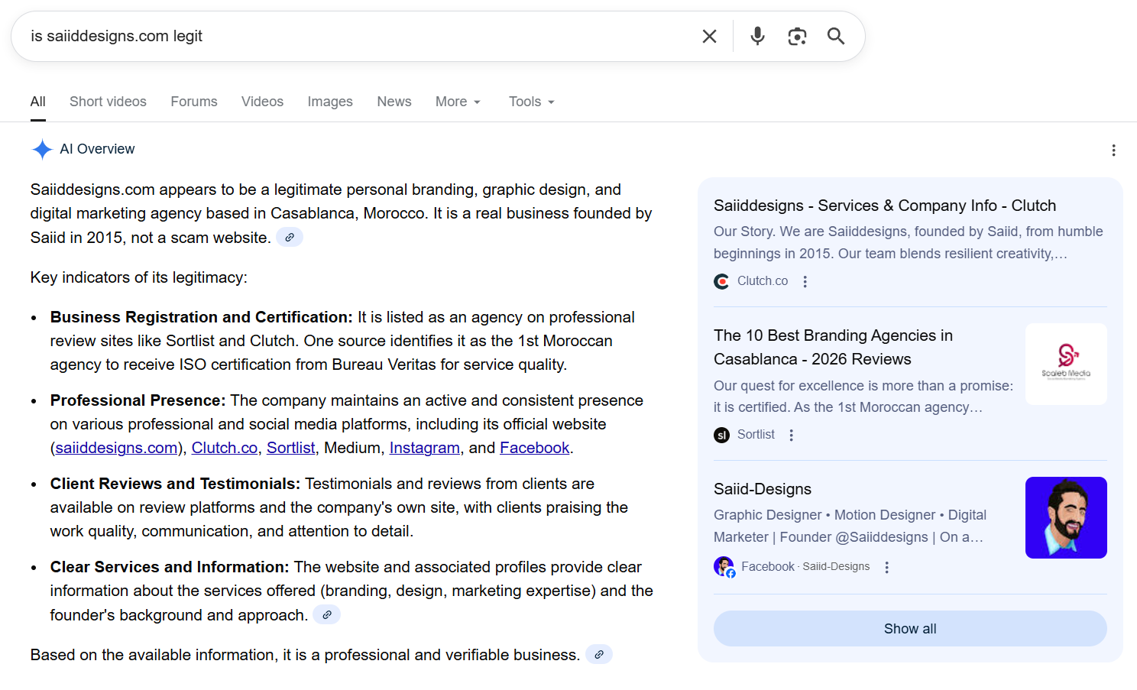The image size is (1137, 690).
Task: Click the Facebook profile favicon for Saiid-Designs
Action: tap(724, 567)
